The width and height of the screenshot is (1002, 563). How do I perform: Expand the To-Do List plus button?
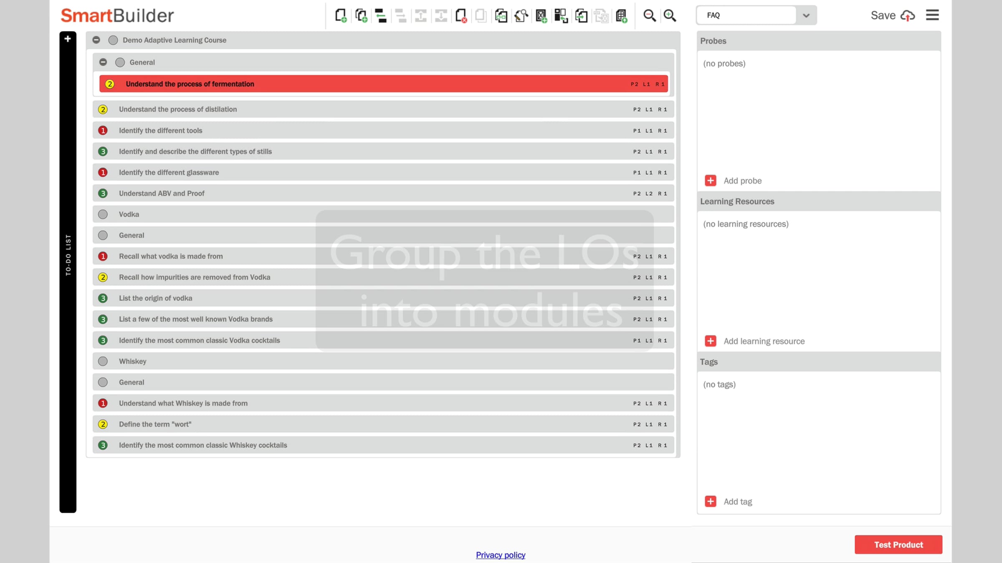(68, 39)
